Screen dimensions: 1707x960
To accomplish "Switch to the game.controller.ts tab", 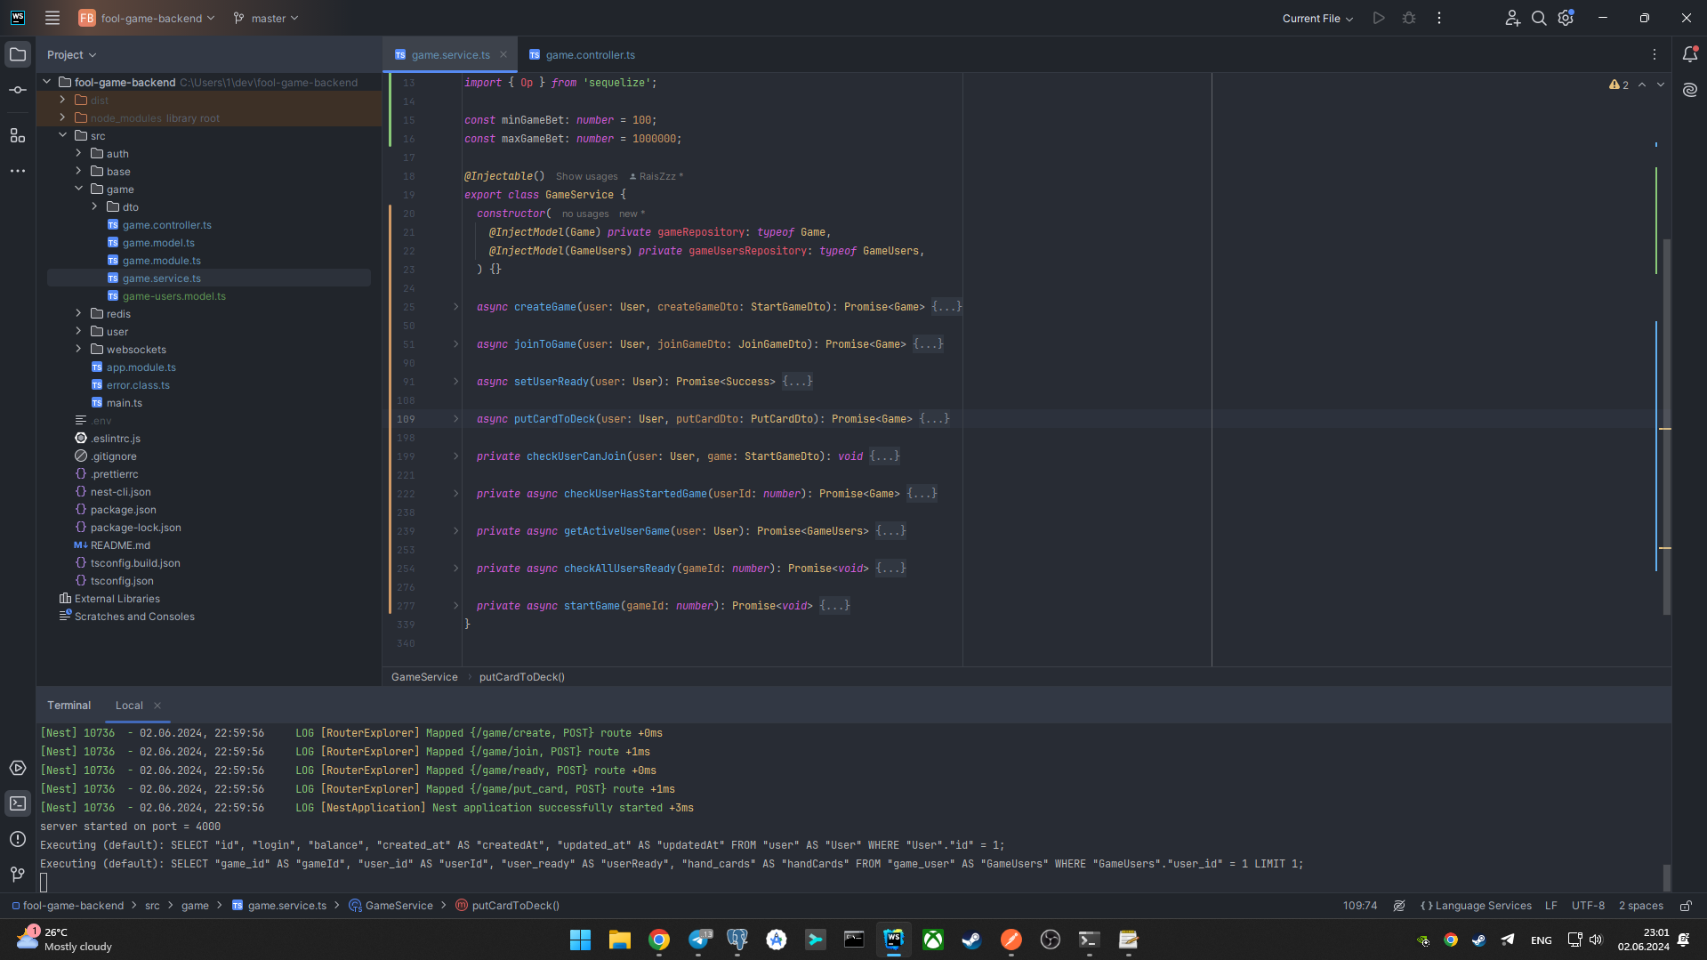I will pos(582,54).
